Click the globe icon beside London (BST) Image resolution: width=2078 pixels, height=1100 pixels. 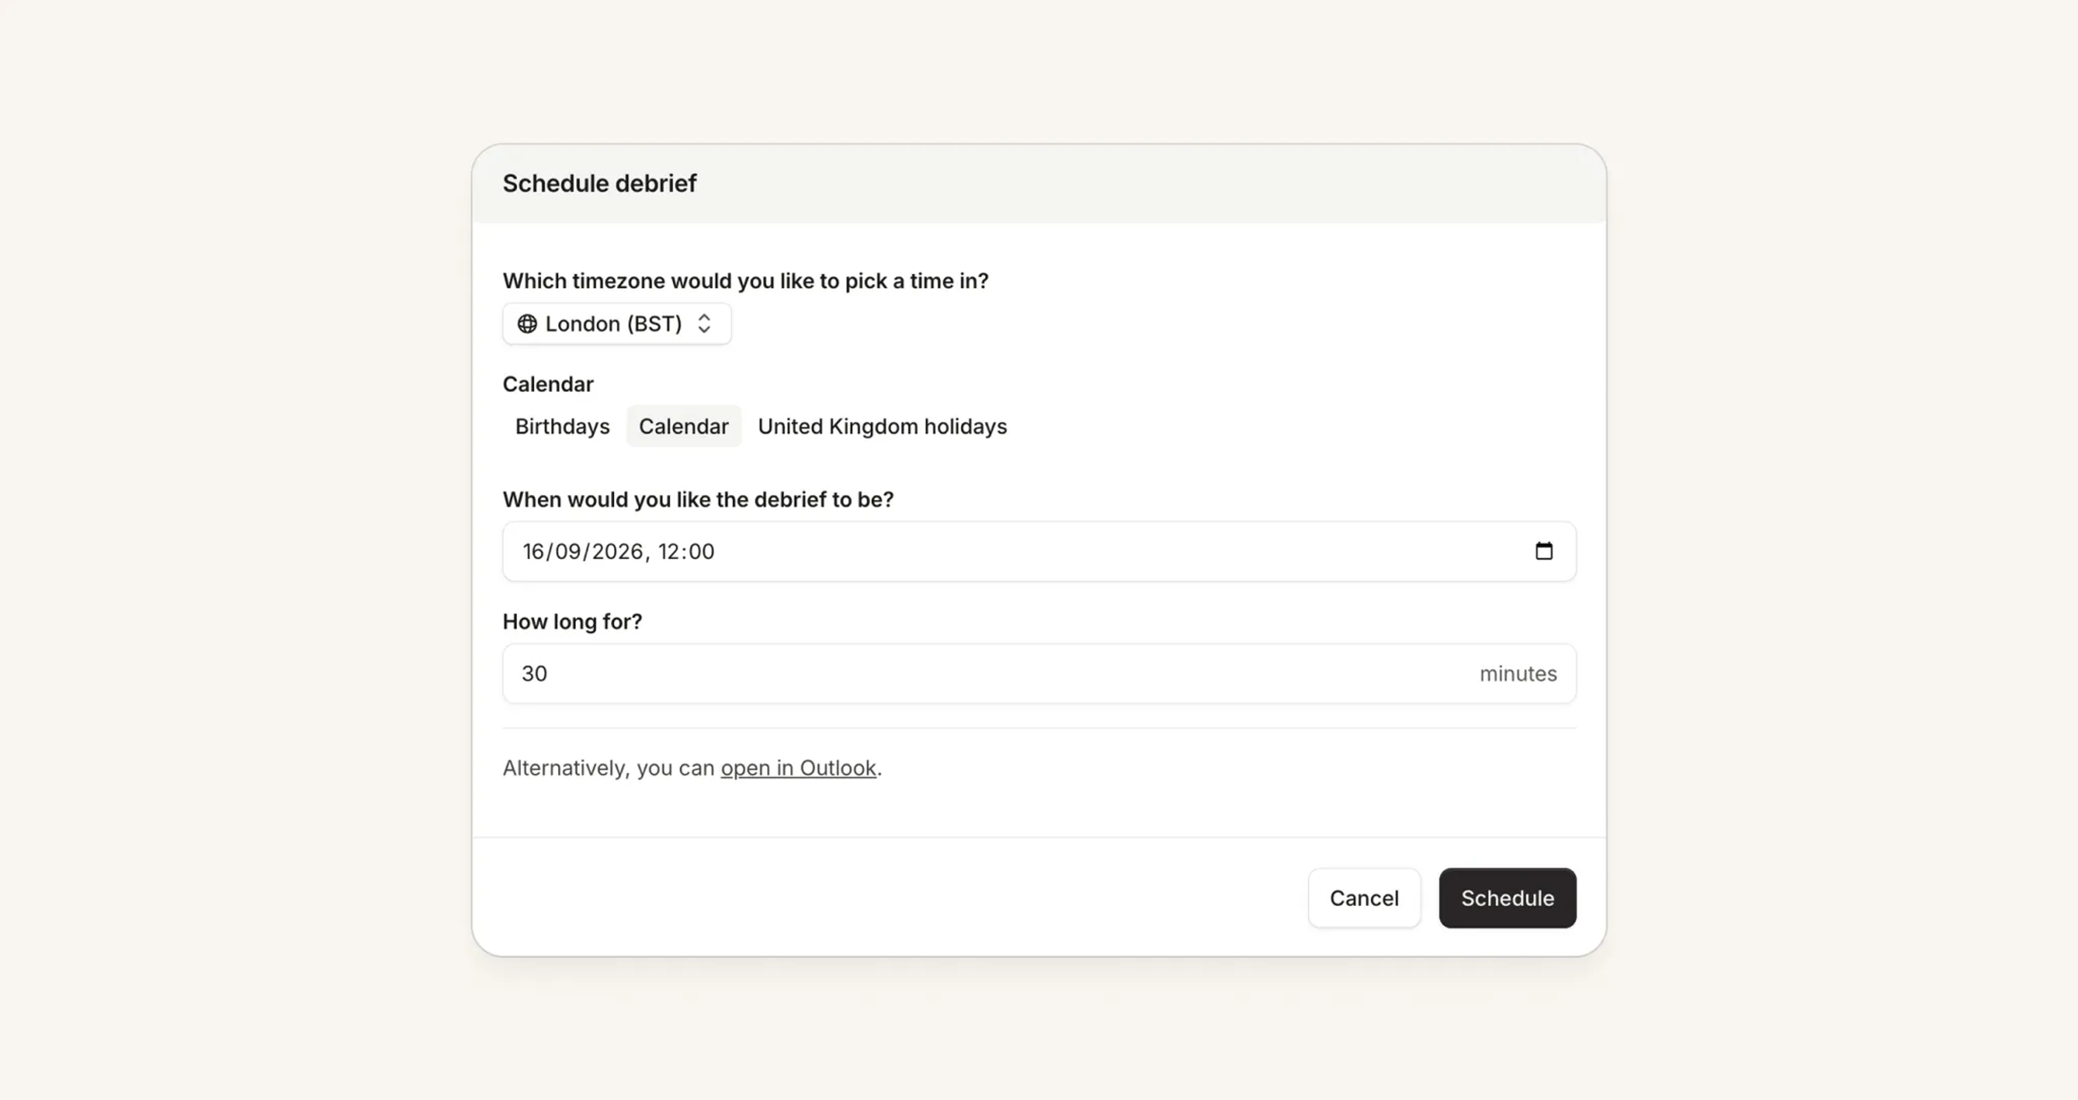click(527, 323)
